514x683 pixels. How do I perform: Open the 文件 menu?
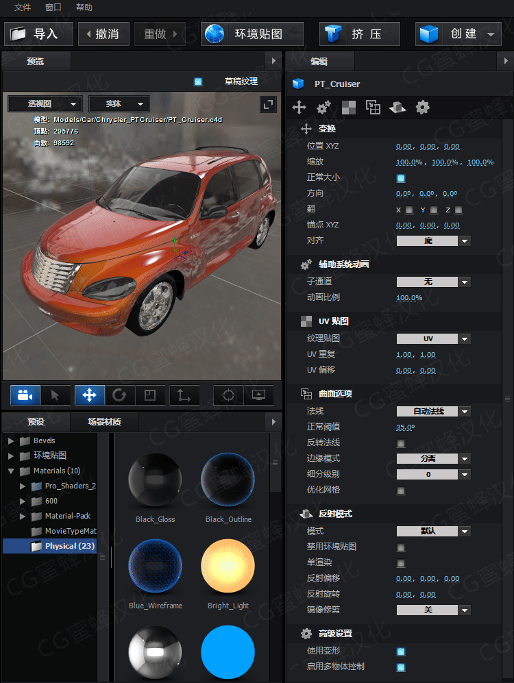(22, 7)
